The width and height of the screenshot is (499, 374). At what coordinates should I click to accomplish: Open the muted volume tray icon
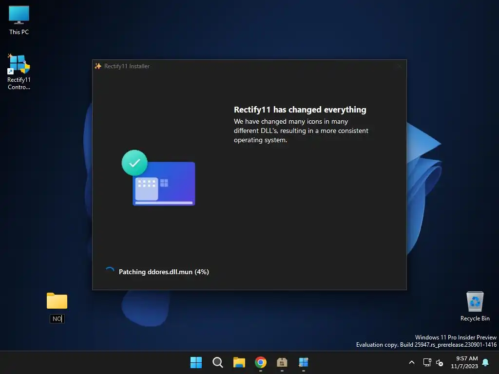pyautogui.click(x=440, y=362)
